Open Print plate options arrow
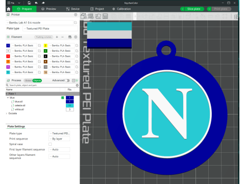Viewport: 245px width, 184px height. [x=209, y=9]
